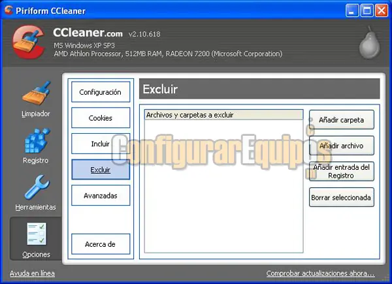The width and height of the screenshot is (392, 284).
Task: Click the v2.10.618 version text
Action: tap(144, 34)
